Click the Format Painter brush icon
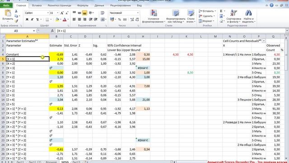Screen dimensions: 289x163 (x=16, y=21)
